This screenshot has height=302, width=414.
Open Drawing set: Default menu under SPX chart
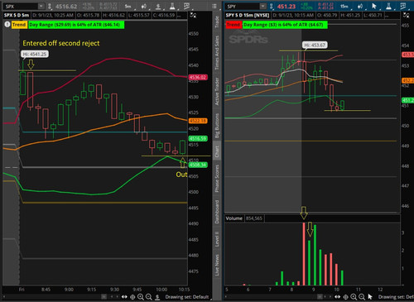point(187,297)
